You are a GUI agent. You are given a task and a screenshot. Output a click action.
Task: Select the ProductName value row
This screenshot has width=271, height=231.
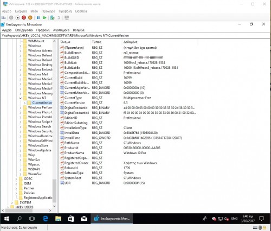[x=128, y=153]
